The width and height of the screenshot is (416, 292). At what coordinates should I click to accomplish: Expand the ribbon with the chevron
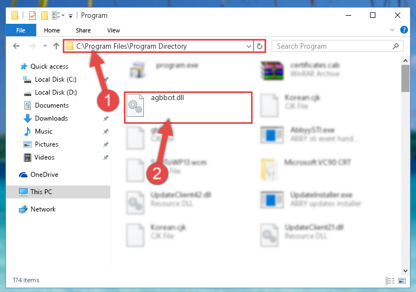[x=392, y=30]
